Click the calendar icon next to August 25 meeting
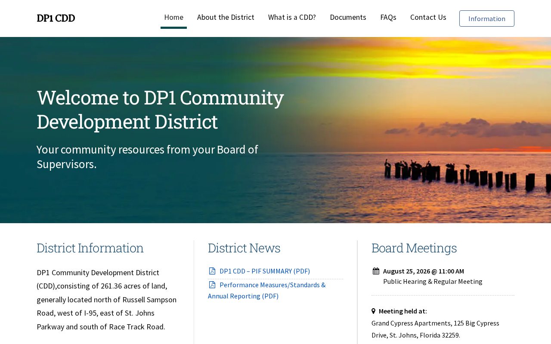Screen dimensions: 551x344 [x=376, y=271]
